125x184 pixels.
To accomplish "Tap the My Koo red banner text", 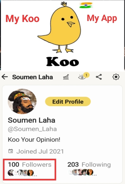I will (x=22, y=19).
